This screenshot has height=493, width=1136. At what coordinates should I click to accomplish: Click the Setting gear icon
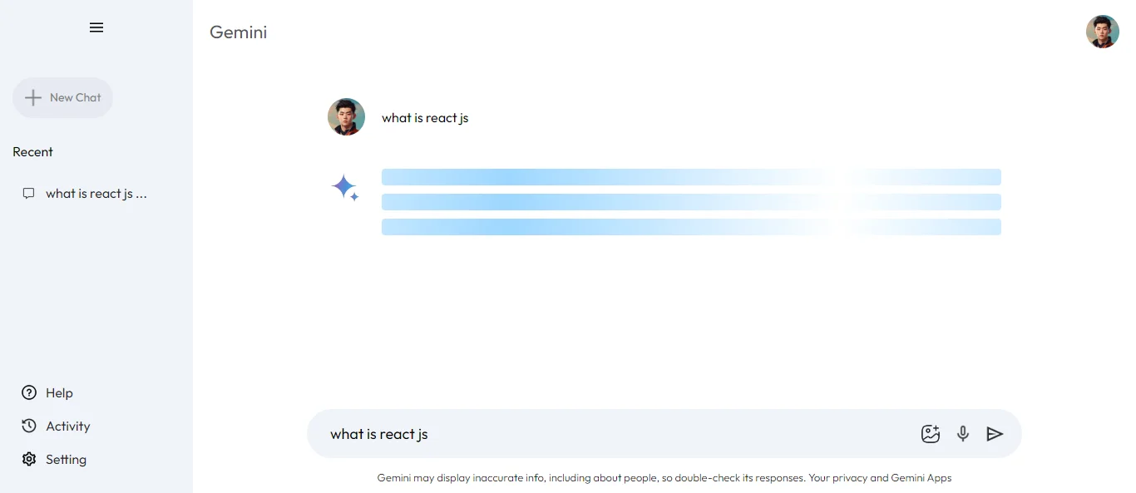(x=29, y=459)
